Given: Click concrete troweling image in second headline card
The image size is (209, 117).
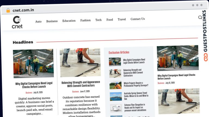Looking at the screenshot, I should click(x=80, y=62).
